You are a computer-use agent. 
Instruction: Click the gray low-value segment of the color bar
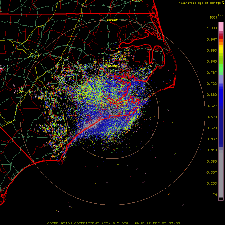tap(221, 174)
